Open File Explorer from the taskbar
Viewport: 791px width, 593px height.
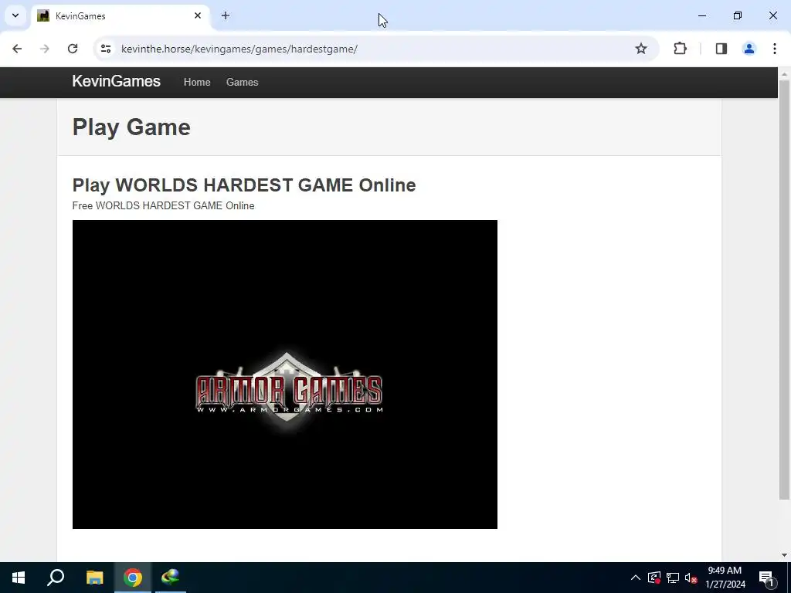click(x=94, y=578)
